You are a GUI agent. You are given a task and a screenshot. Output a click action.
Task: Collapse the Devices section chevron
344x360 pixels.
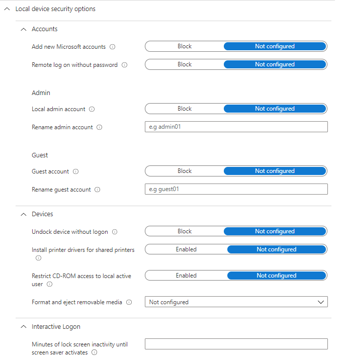(x=23, y=214)
